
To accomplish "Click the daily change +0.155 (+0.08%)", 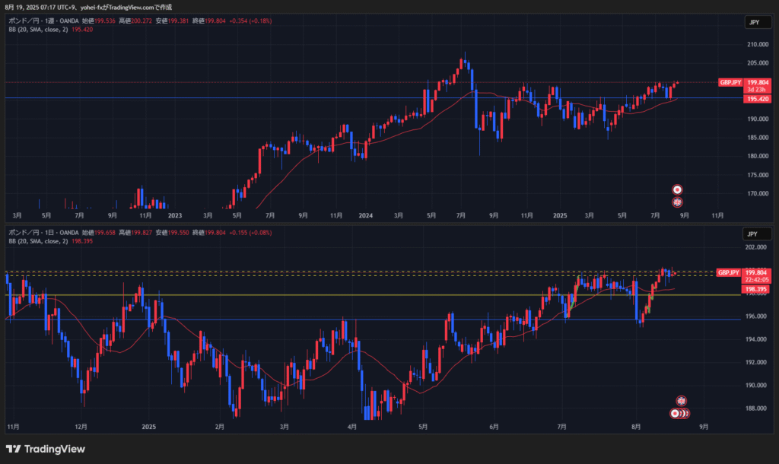I will click(x=250, y=233).
